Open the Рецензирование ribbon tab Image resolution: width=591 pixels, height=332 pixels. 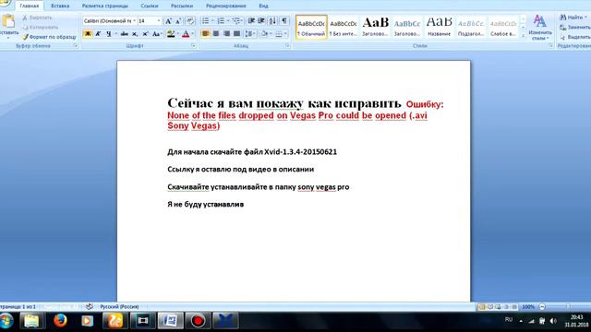click(x=225, y=6)
